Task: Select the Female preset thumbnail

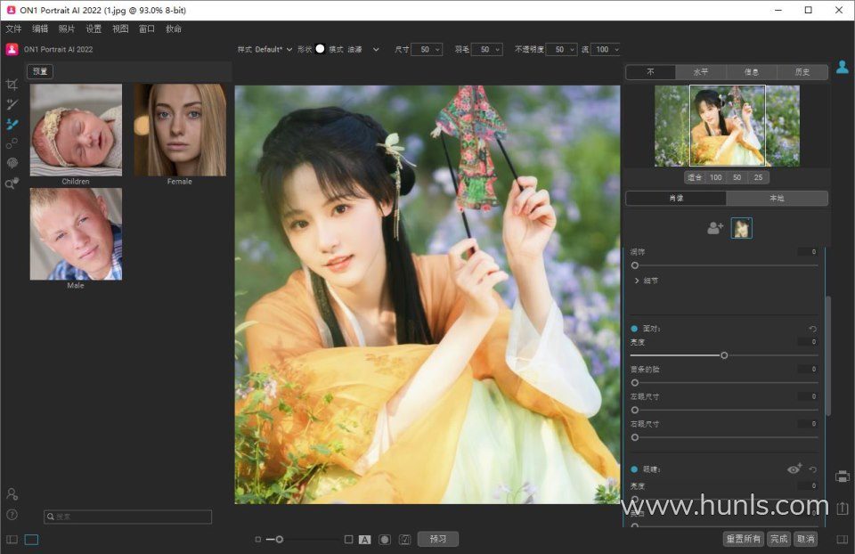Action: (x=180, y=130)
